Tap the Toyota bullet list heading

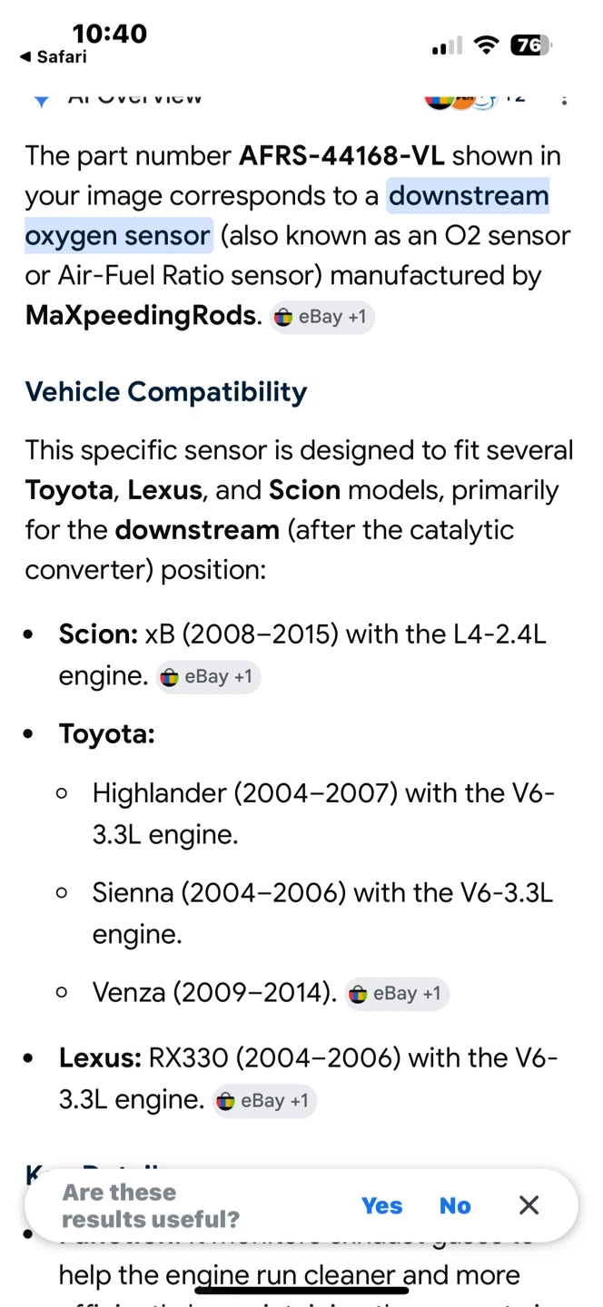pos(107,733)
